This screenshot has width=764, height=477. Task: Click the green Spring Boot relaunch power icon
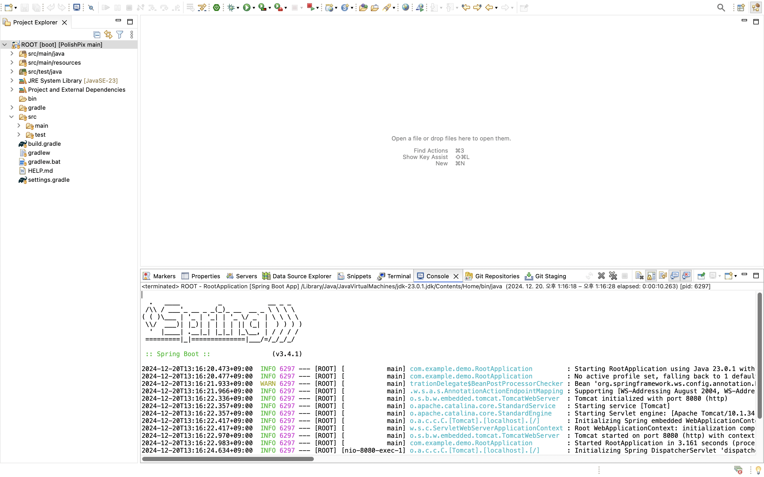click(x=216, y=8)
